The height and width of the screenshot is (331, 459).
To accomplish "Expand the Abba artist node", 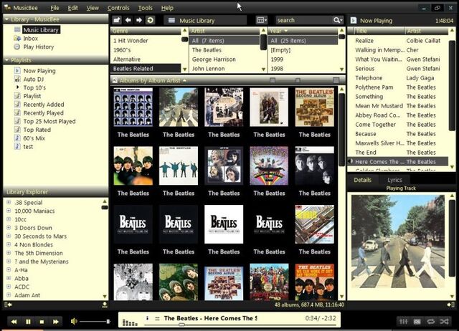I will coord(9,278).
